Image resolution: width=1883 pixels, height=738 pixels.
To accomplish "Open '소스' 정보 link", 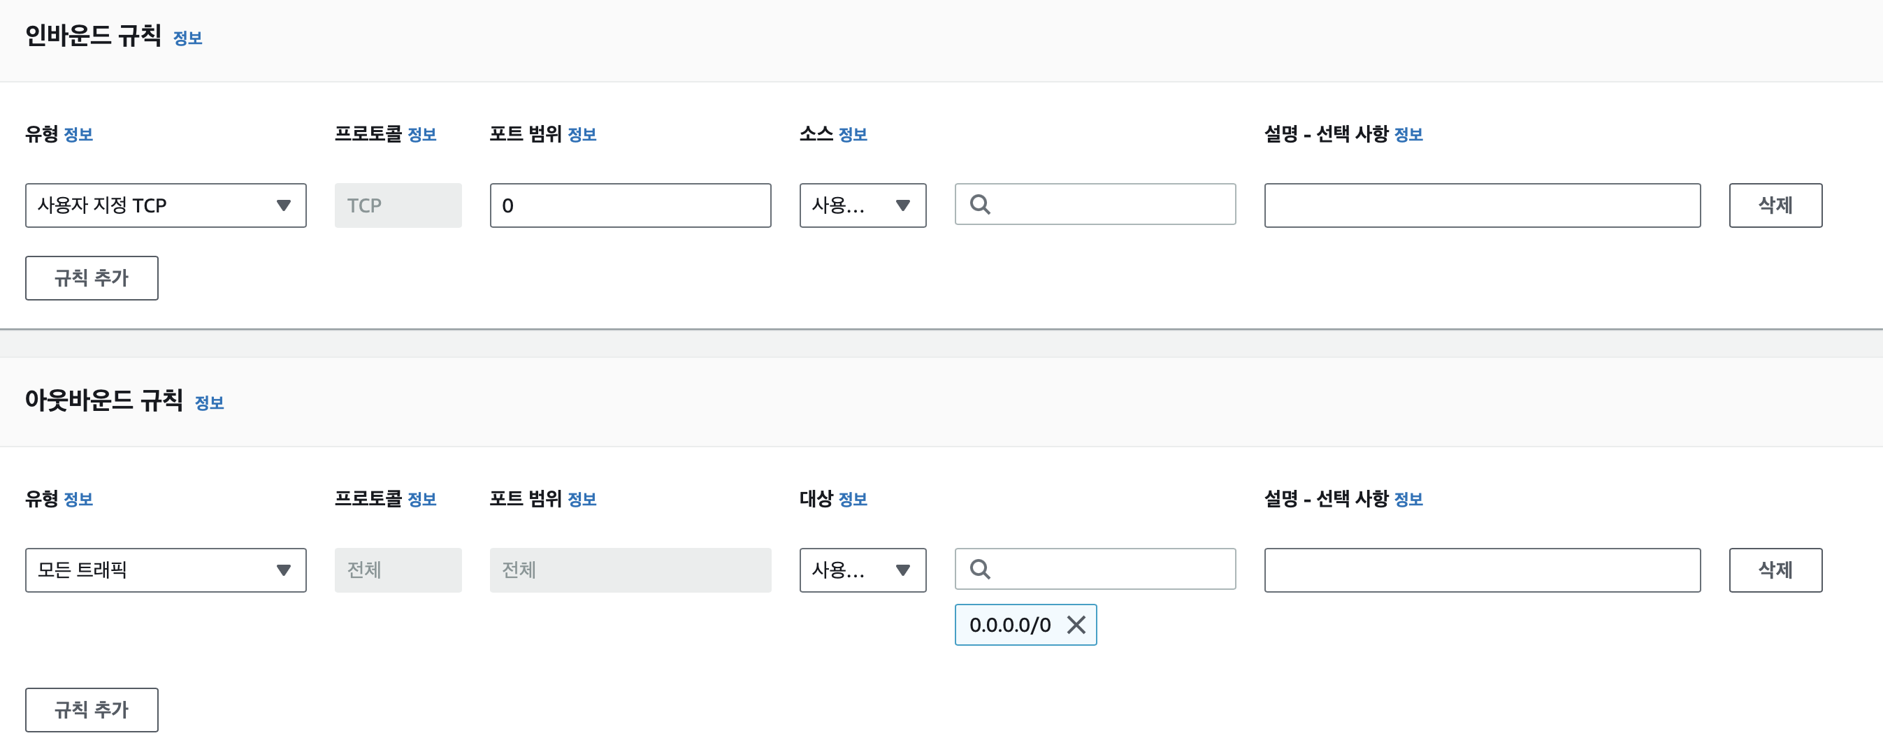I will pyautogui.click(x=852, y=134).
